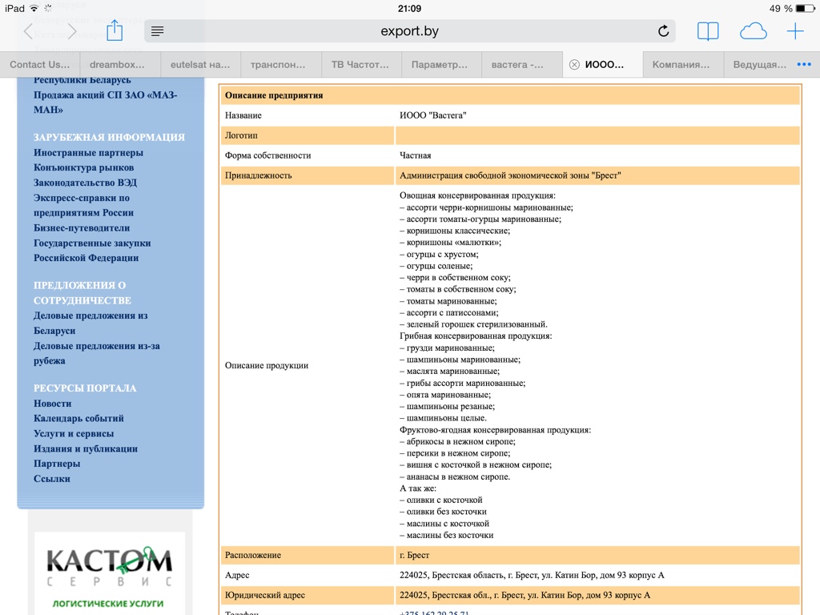
Task: Tap the Принадлежность row label
Action: [259, 175]
